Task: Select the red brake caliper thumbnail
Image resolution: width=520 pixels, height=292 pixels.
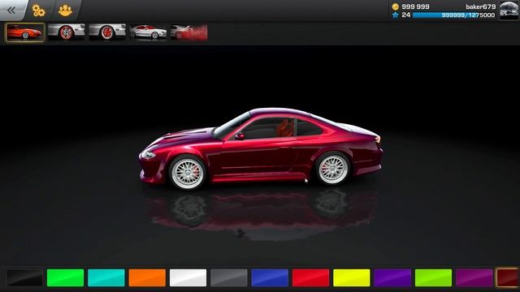Action: [107, 32]
